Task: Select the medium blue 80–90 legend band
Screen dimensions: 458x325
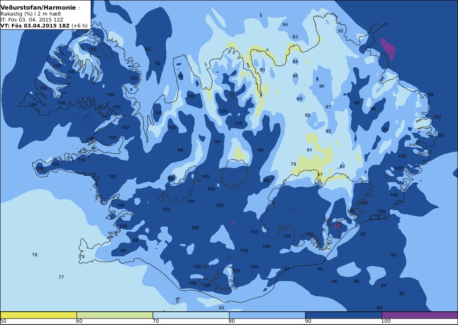Action: tap(267, 315)
